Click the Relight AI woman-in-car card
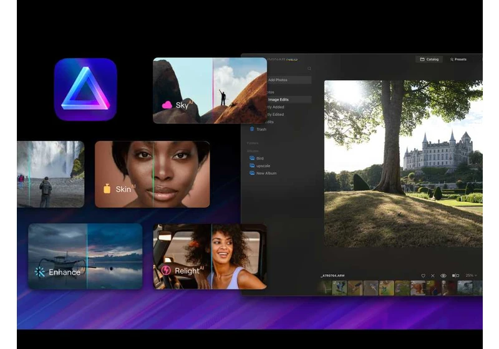The width and height of the screenshot is (499, 349). click(x=210, y=256)
